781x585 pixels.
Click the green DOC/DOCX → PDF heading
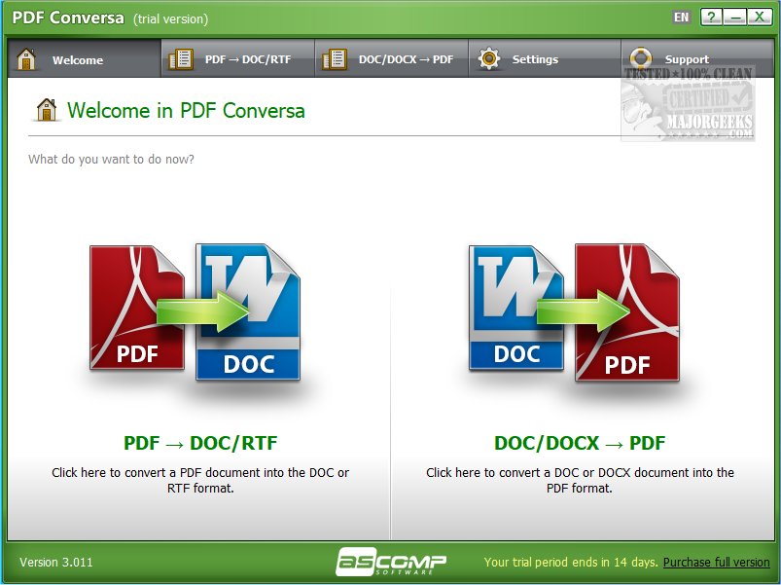pyautogui.click(x=580, y=443)
